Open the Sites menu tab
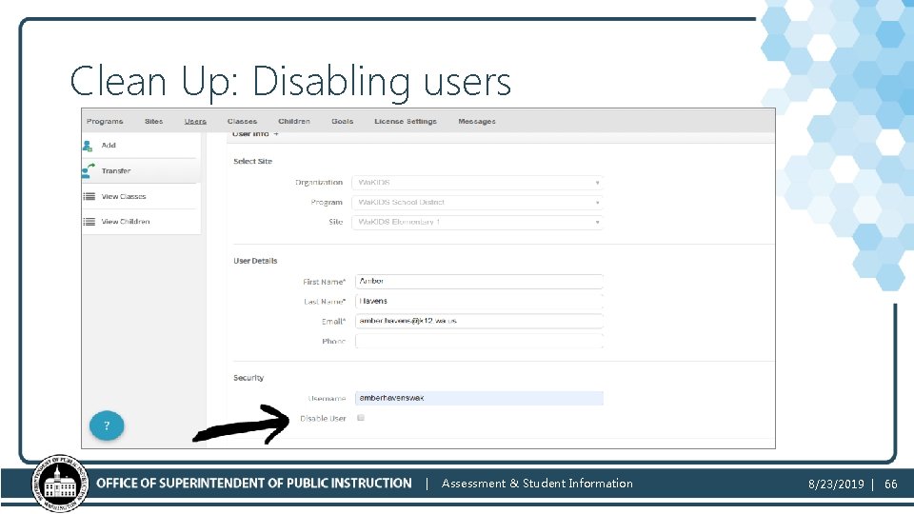The width and height of the screenshot is (914, 514). (x=154, y=121)
